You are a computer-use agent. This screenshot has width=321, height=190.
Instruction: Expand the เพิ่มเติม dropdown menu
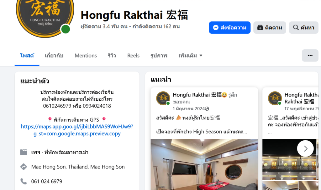190,56
